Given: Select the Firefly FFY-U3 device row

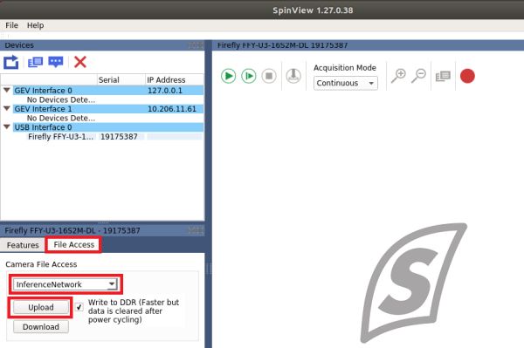Looking at the screenshot, I should pos(115,136).
